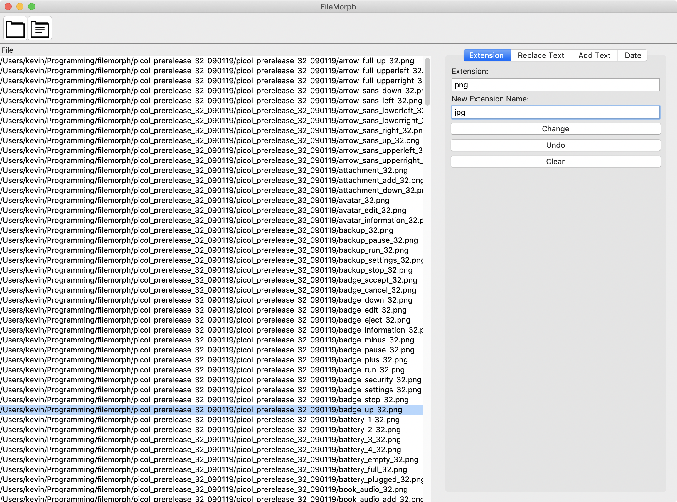677x502 pixels.
Task: Select the arrow_sans_up_32.png row
Action: click(211, 140)
